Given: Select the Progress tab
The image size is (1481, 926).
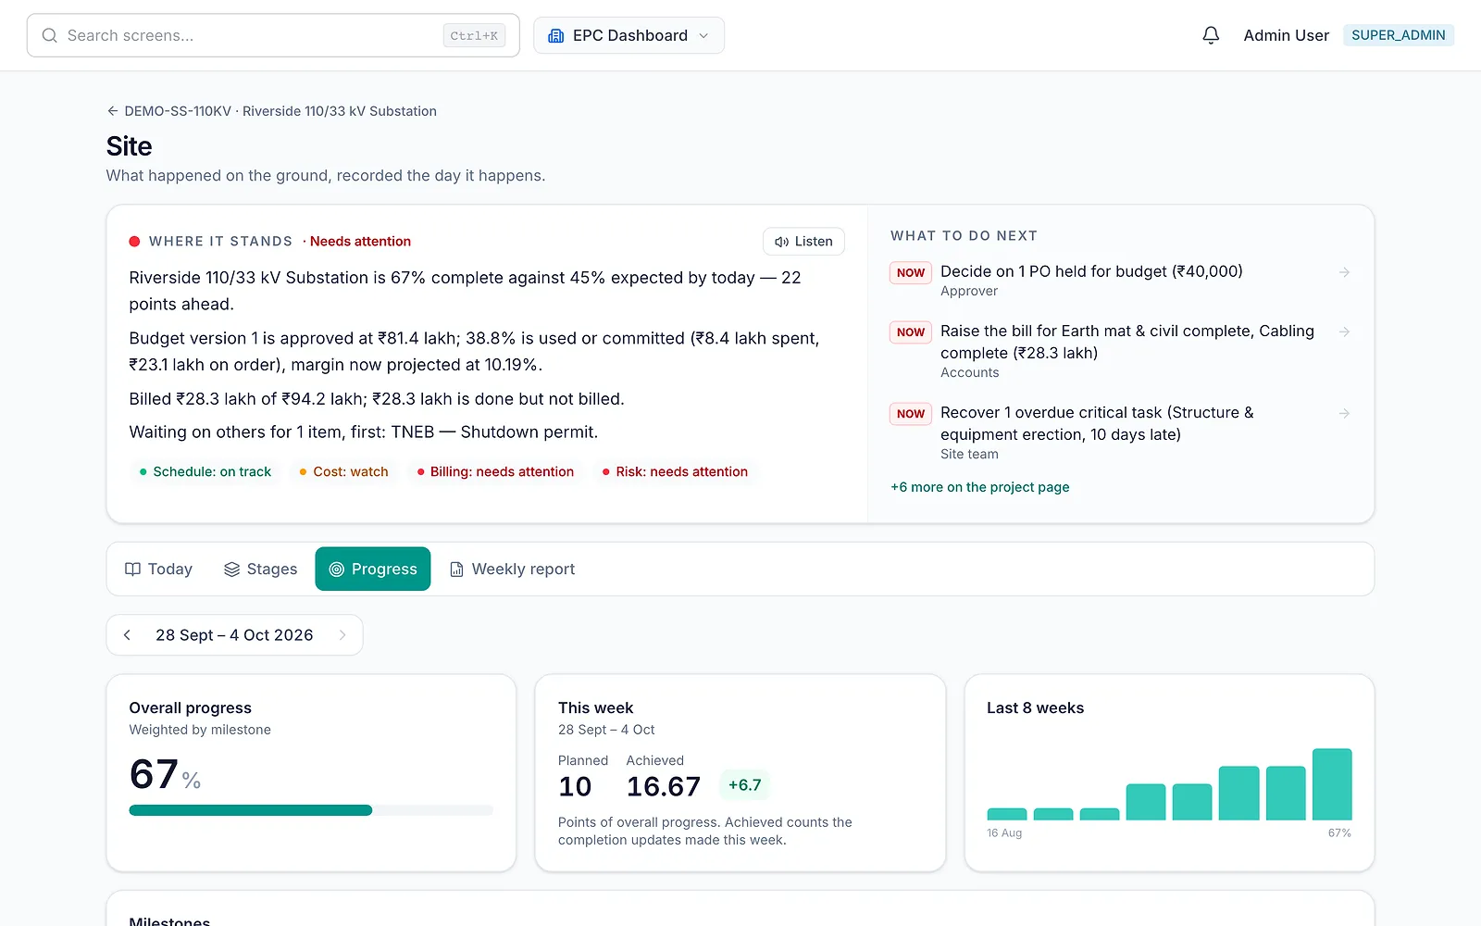Looking at the screenshot, I should (x=373, y=569).
